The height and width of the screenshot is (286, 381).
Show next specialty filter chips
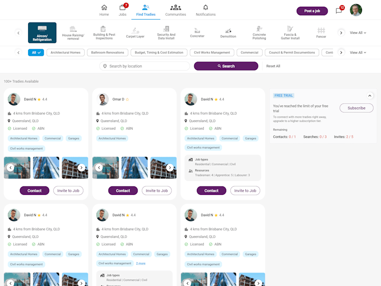coord(341,52)
